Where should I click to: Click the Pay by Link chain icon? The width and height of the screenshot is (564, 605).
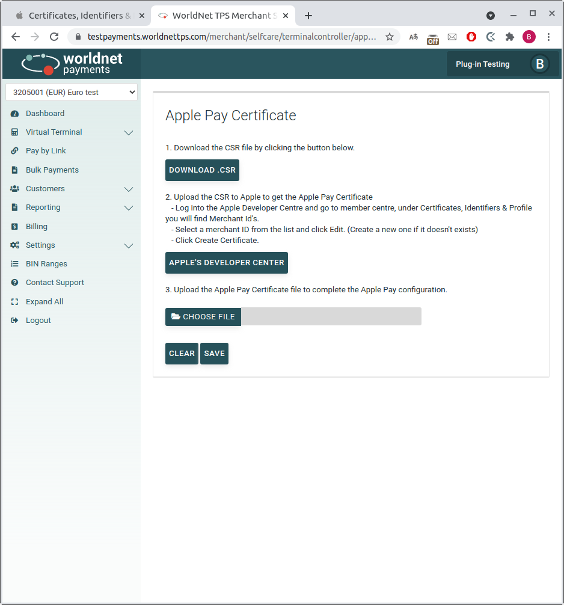[x=14, y=151]
